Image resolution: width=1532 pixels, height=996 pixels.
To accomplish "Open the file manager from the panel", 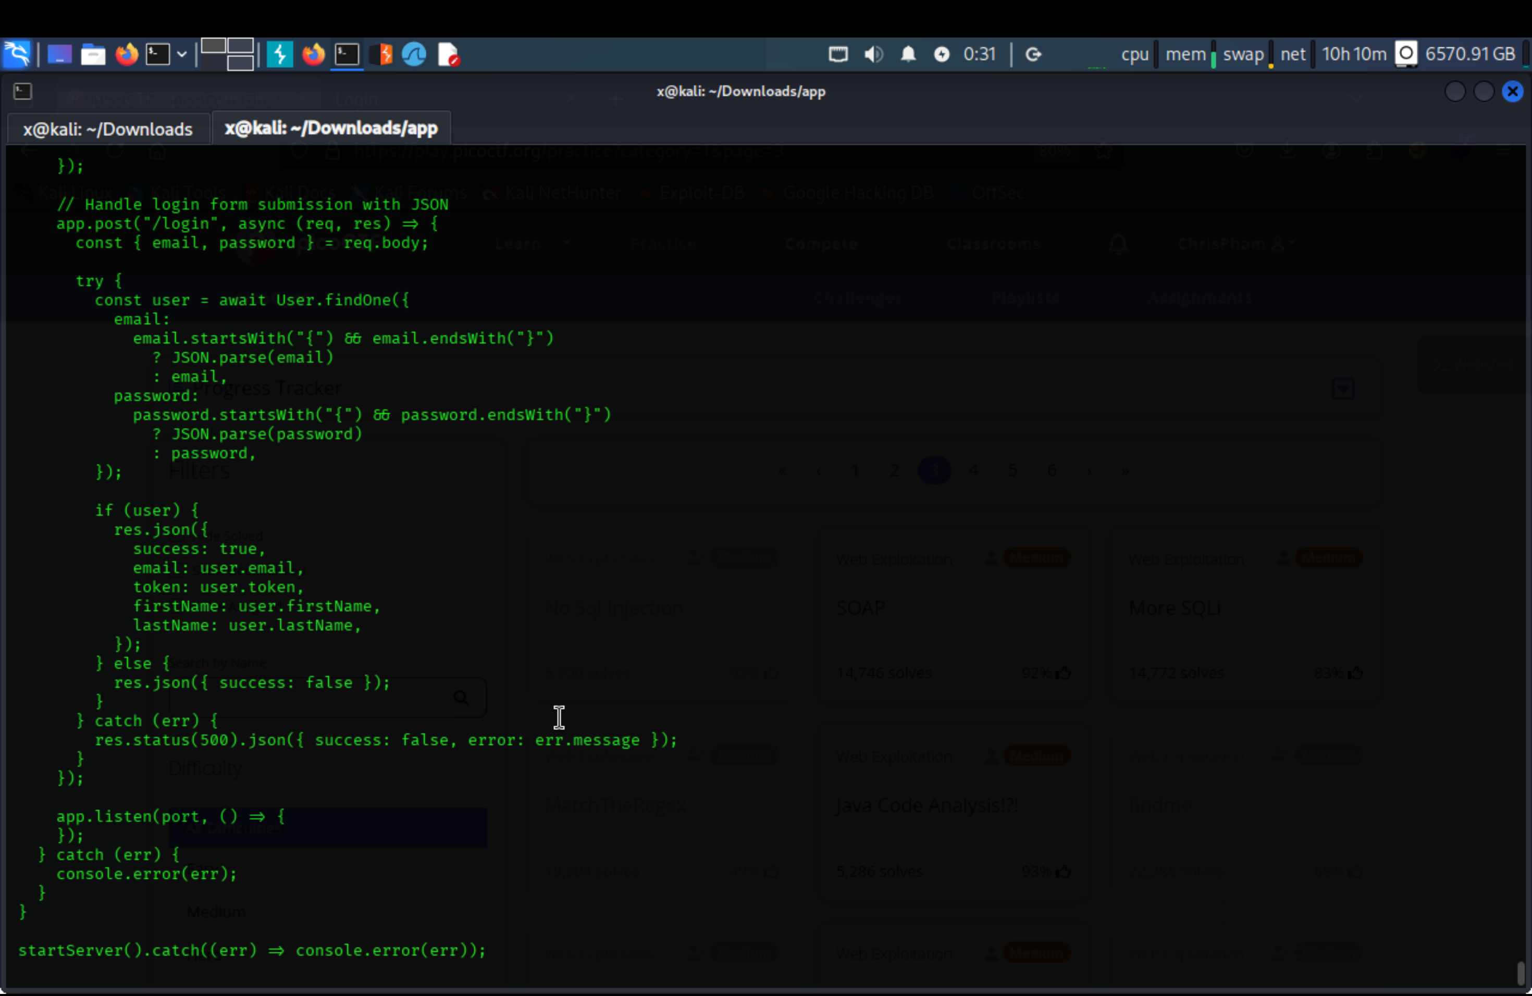I will click(x=93, y=55).
